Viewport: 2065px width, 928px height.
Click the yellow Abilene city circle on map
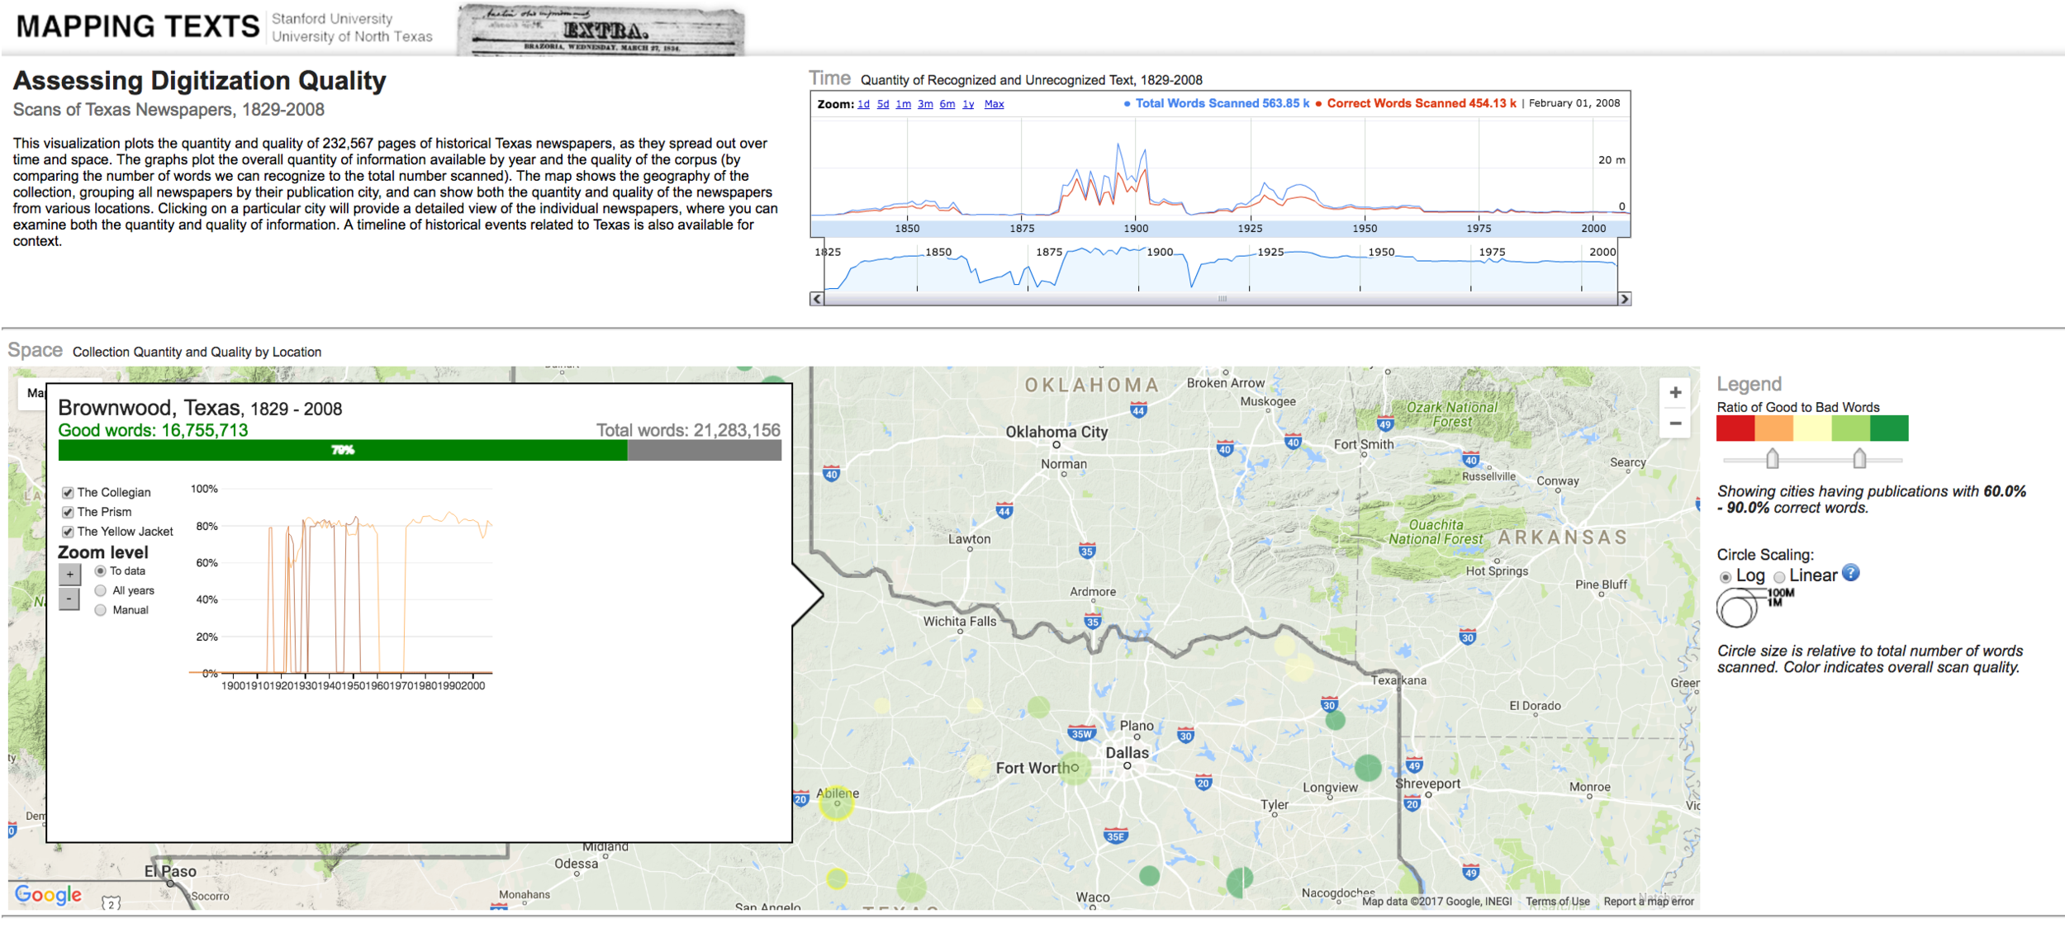point(836,803)
